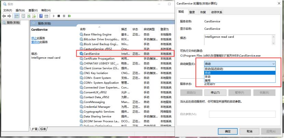This screenshot has width=284, height=139.
Task: Click the 重启动 service link
Action: (35, 42)
